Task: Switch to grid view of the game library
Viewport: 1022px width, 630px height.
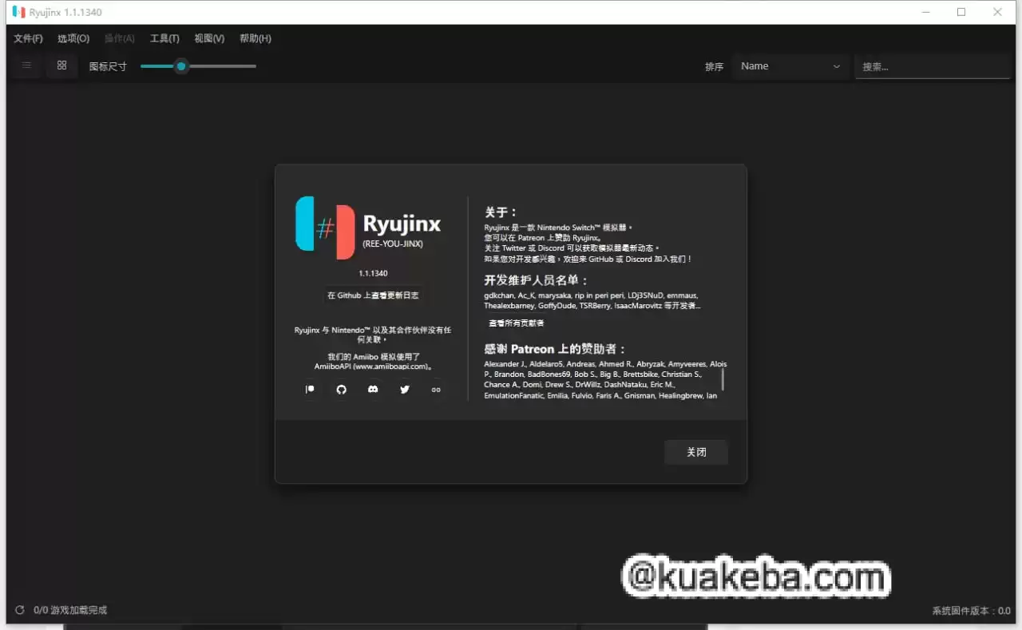Action: point(61,65)
